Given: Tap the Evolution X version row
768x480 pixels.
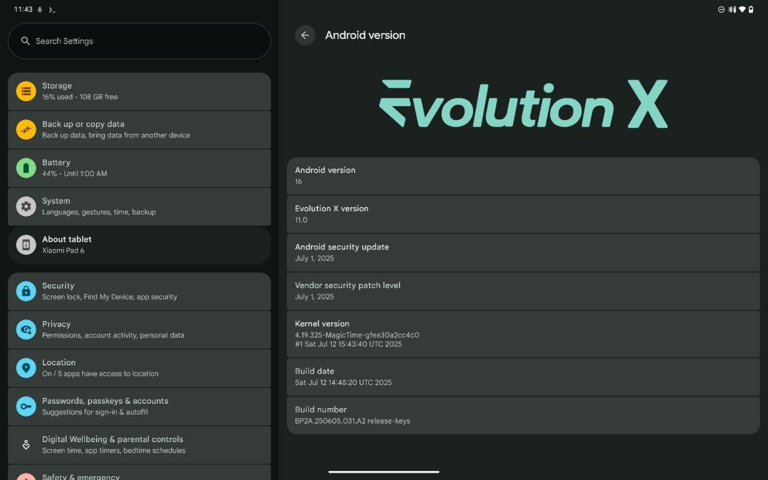Looking at the screenshot, I should [x=523, y=214].
